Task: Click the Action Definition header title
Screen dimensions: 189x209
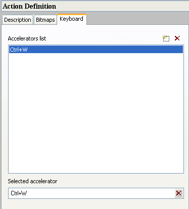Action: [29, 6]
